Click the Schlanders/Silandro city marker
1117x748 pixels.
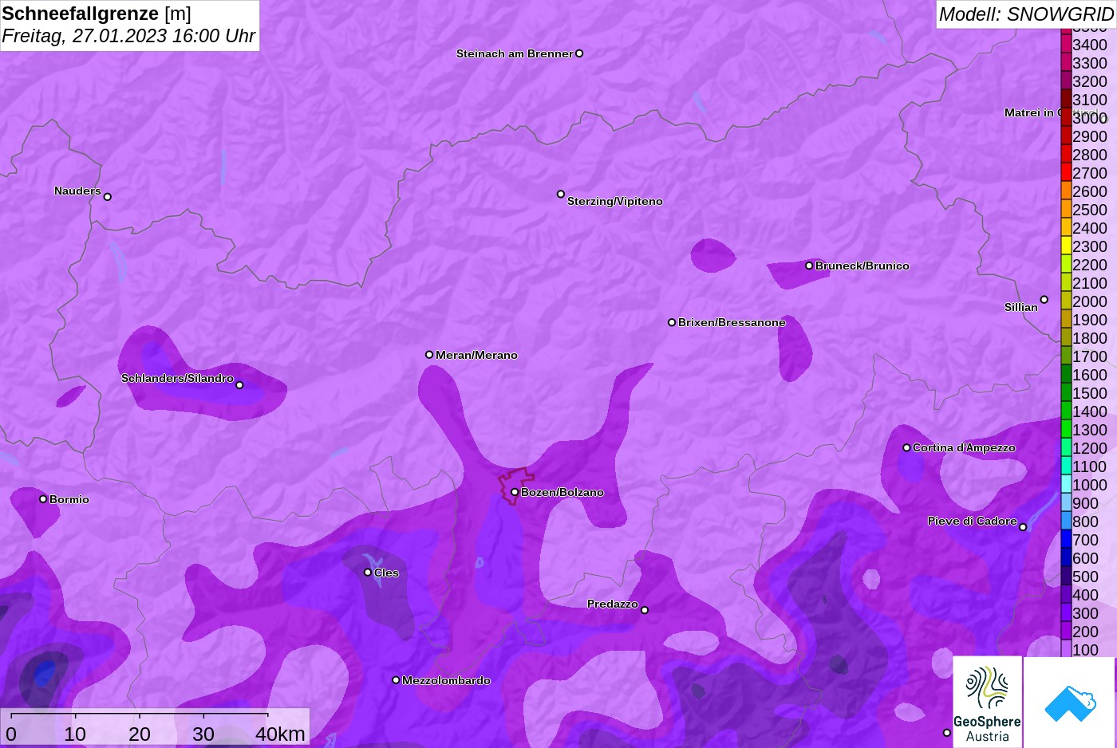(239, 385)
